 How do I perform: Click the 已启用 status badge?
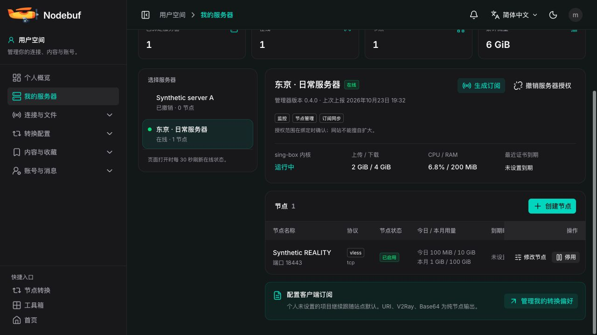tap(389, 257)
